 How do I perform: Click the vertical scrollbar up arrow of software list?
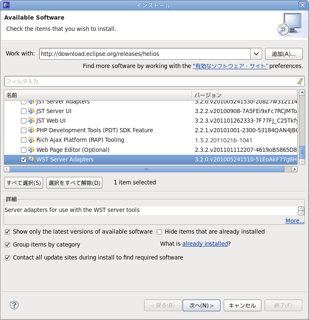pos(302,93)
